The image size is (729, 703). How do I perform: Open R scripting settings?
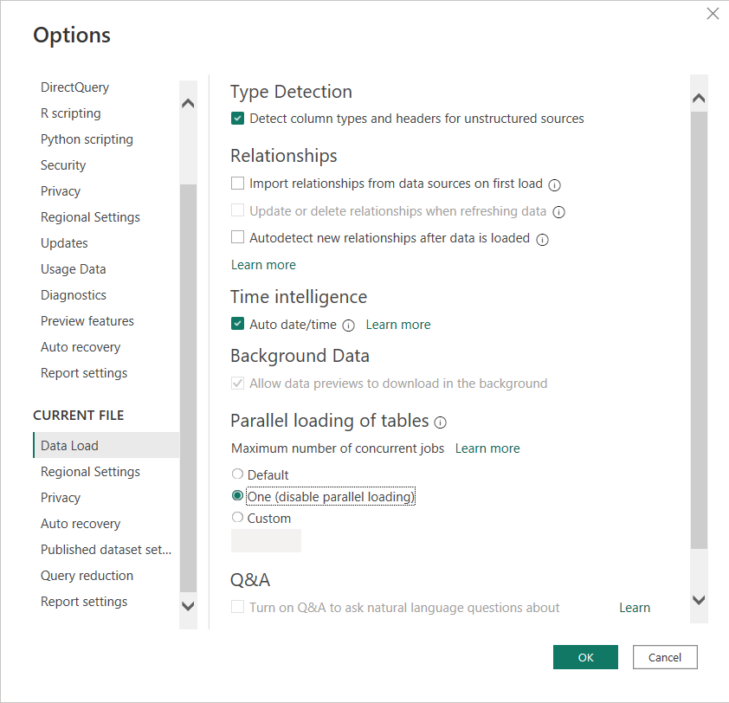tap(71, 113)
